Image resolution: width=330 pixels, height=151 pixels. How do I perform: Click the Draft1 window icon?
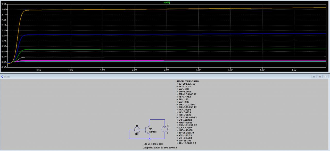click(x=2, y=77)
